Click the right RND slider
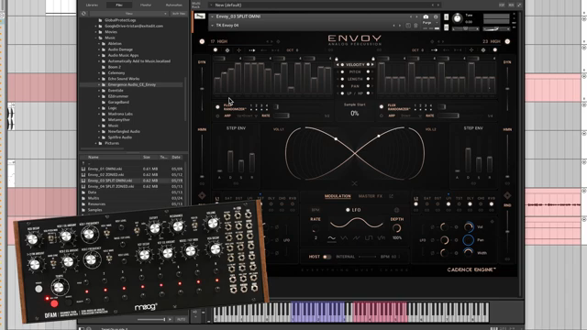Viewport: 587px width, 330px height. pos(507,231)
